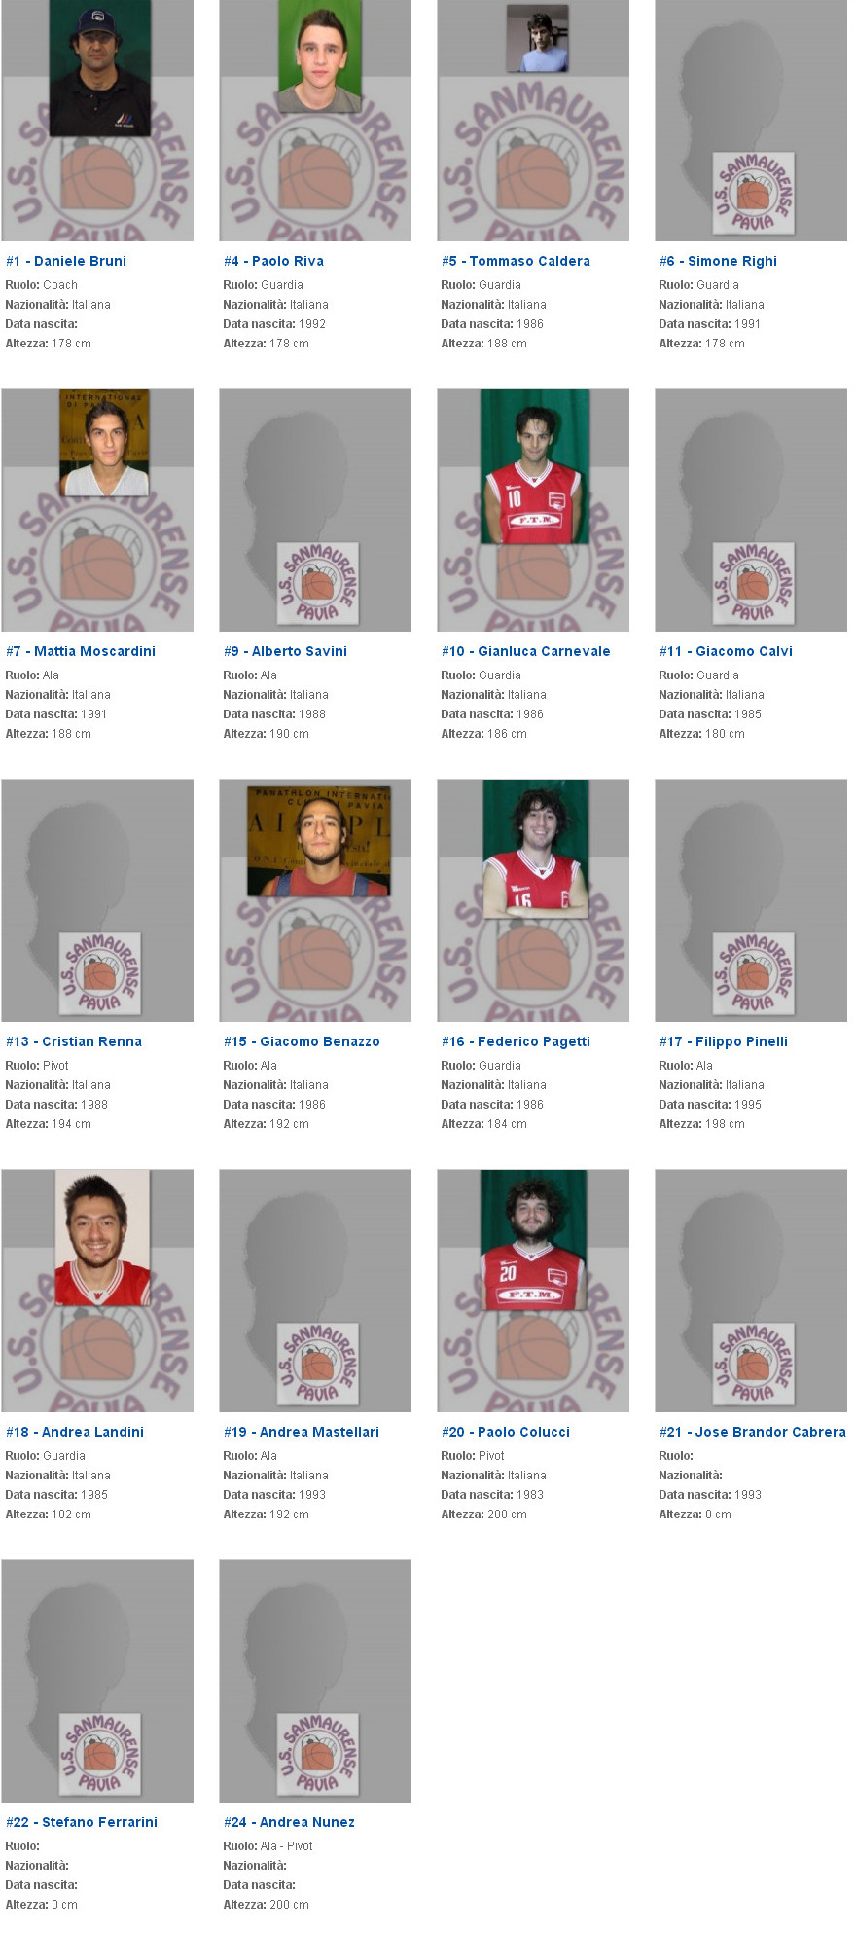
Task: Click the placeholder logo for Andrea Mastellari
Action: pos(318,1364)
